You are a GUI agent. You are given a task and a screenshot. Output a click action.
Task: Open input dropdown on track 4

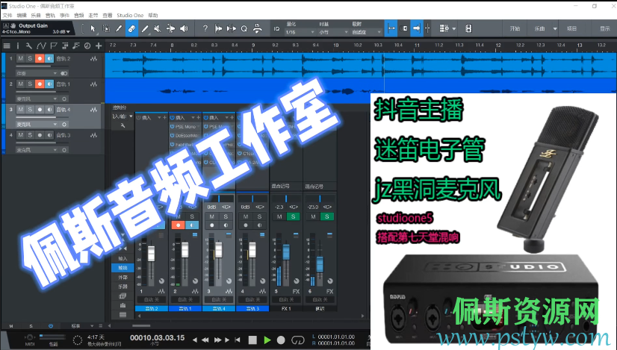click(x=37, y=150)
